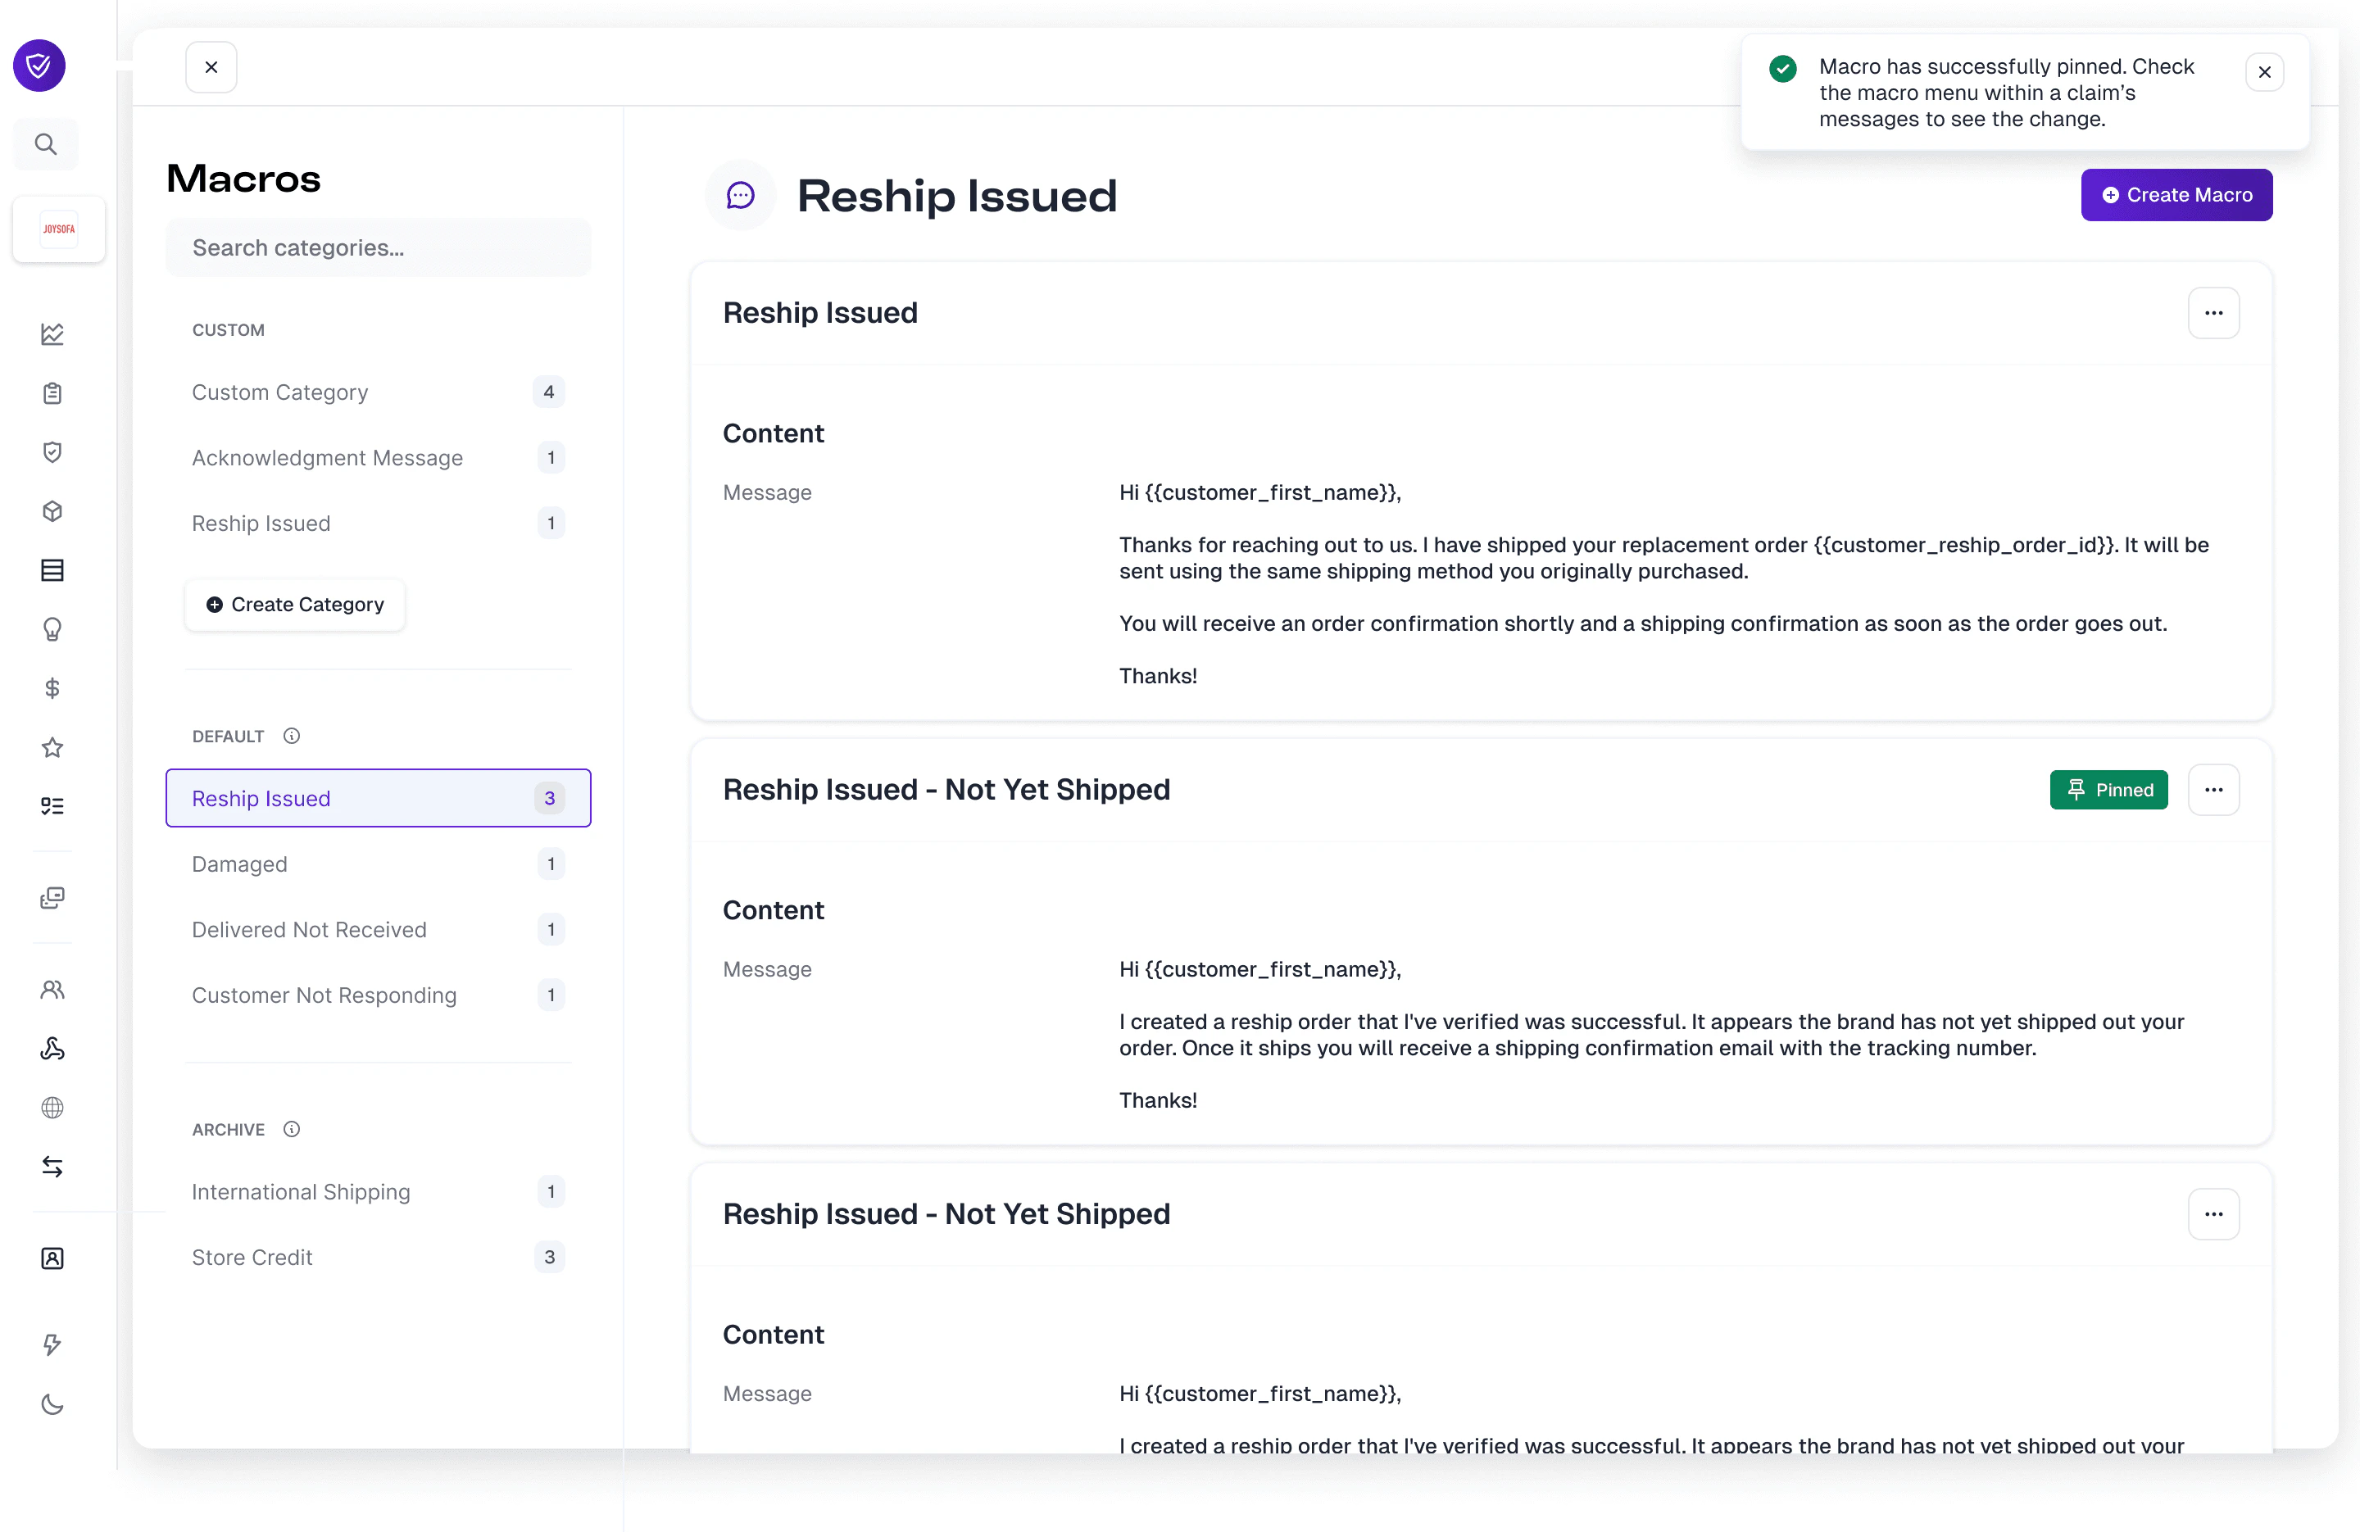The image size is (2360, 1537).
Task: Show info for the Archive section
Action: pyautogui.click(x=292, y=1130)
